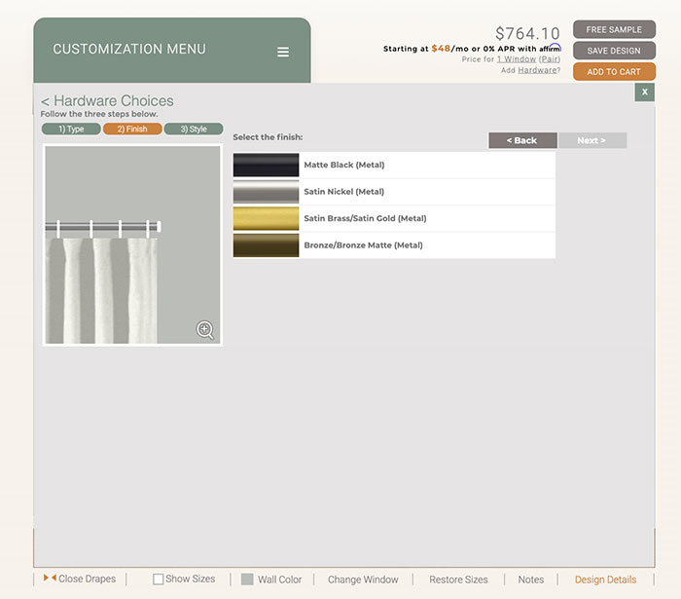Image resolution: width=681 pixels, height=599 pixels.
Task: Click the magnifier zoom icon on preview
Action: 205,329
